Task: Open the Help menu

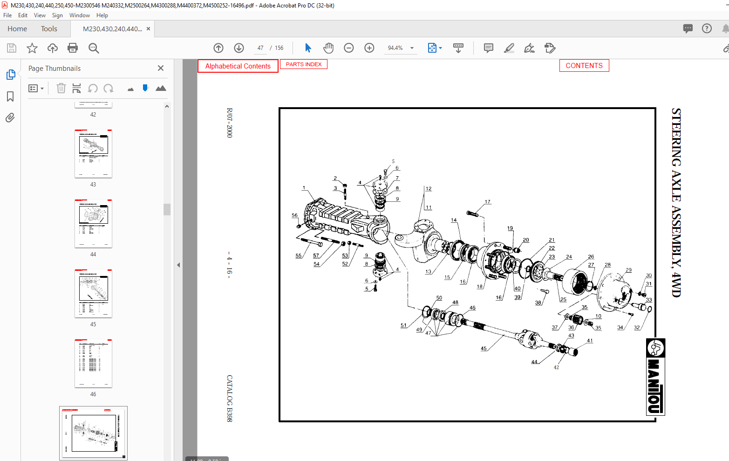Action: point(102,15)
